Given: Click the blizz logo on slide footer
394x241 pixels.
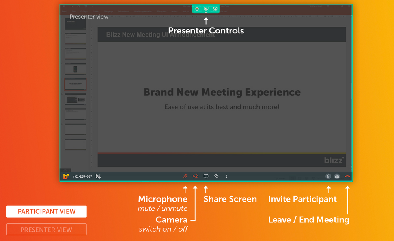Looking at the screenshot, I should pyautogui.click(x=334, y=160).
